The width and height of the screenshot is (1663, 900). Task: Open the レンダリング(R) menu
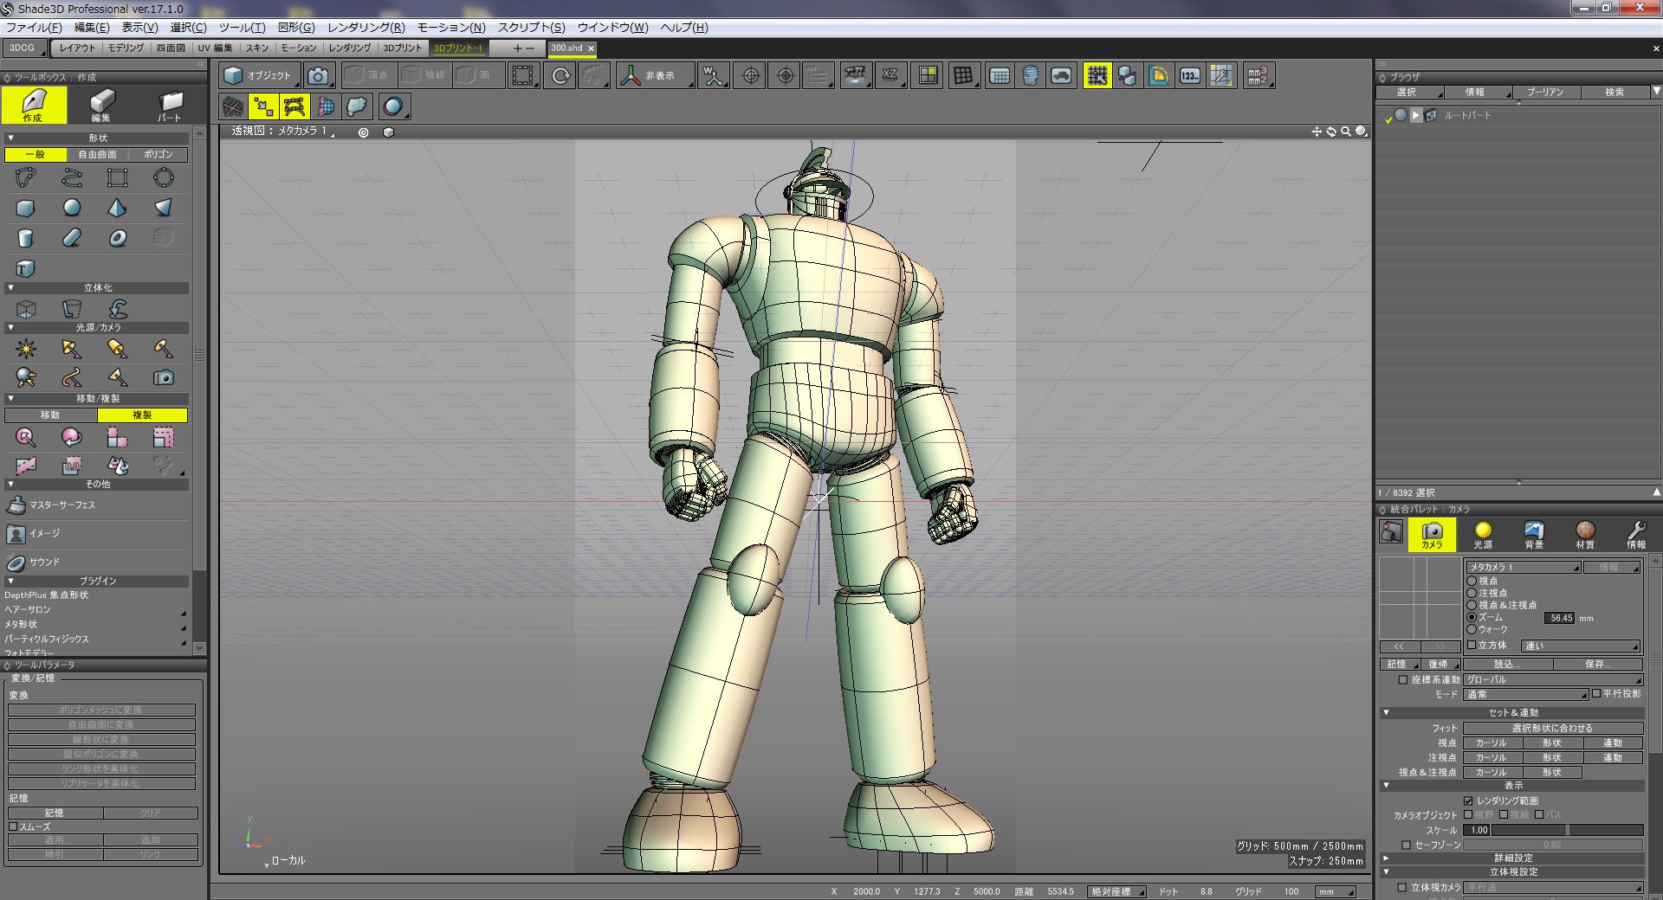click(x=366, y=28)
